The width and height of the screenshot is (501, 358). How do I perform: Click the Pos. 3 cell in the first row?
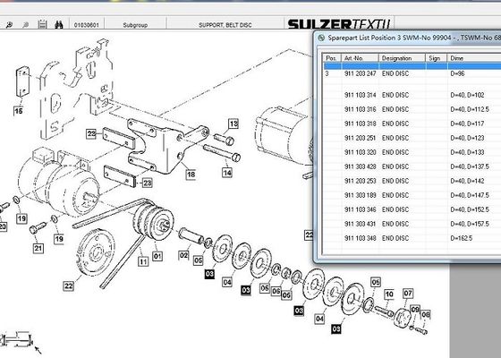coord(327,73)
